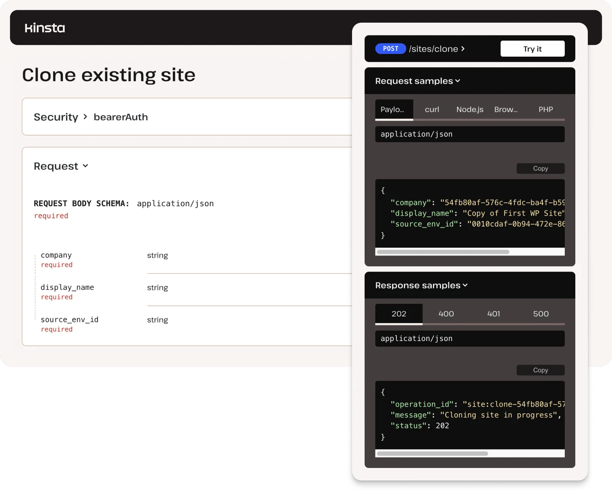Viewport: 612px width, 500px height.
Task: Show the 500 response sample
Action: click(x=541, y=314)
